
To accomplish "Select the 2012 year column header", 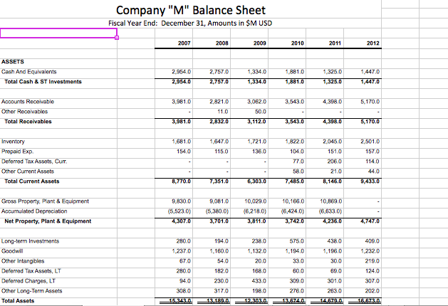I will point(370,43).
